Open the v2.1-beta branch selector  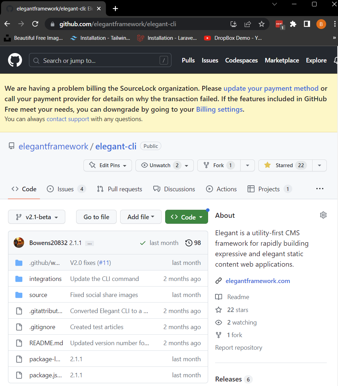(36, 217)
